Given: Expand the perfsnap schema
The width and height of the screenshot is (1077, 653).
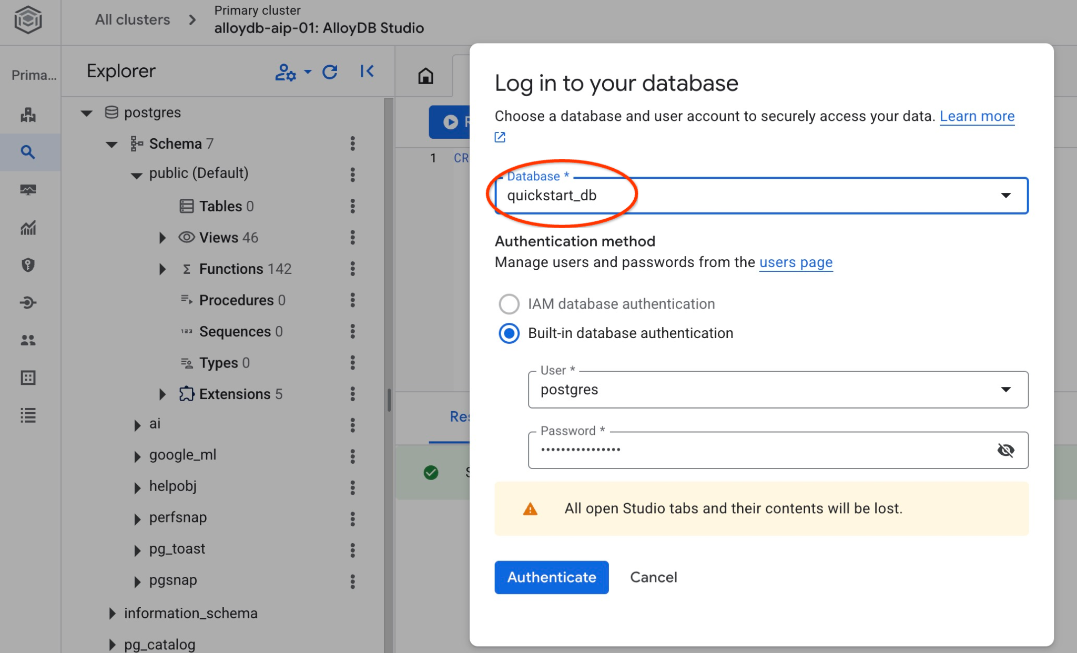Looking at the screenshot, I should click(137, 519).
